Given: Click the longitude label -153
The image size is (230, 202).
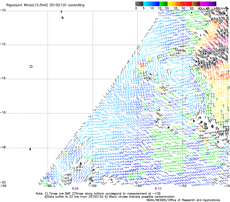Looking at the screenshot, I should [183, 186].
